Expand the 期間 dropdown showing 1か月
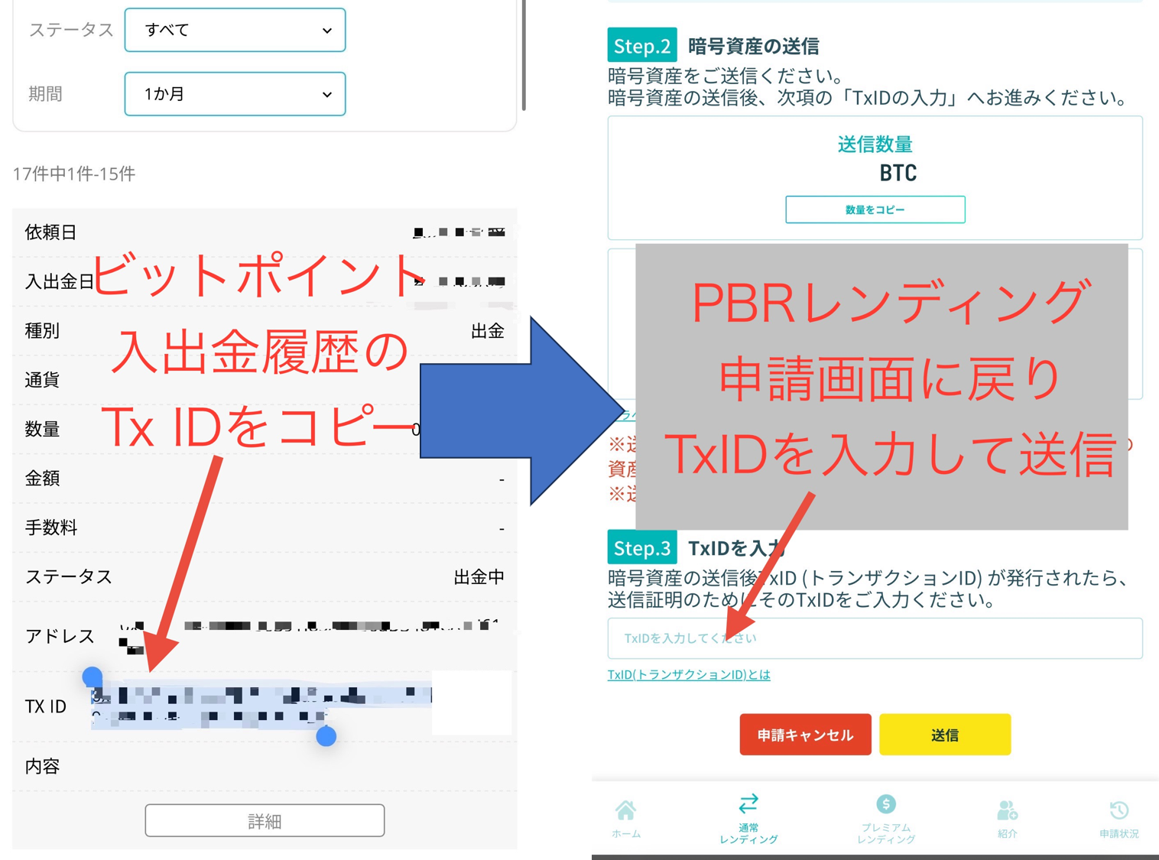The image size is (1159, 860). pos(235,94)
